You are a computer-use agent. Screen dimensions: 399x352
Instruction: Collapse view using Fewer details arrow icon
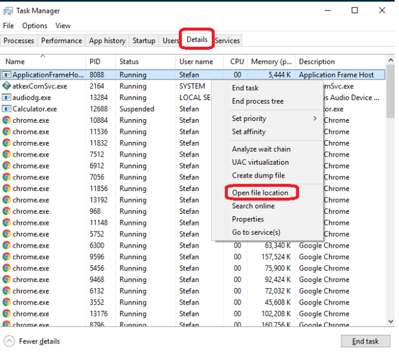(x=9, y=341)
